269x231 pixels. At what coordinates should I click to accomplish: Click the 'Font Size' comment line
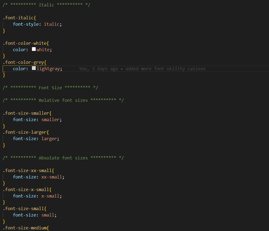click(50, 88)
